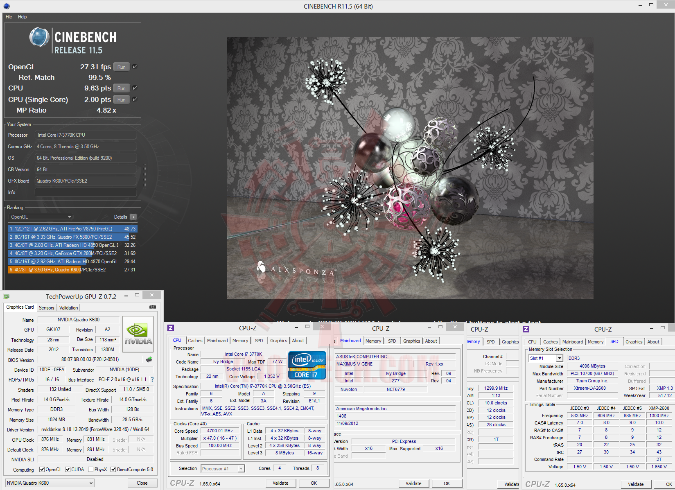The image size is (675, 490).
Task: Open the OpenGL ranking dropdown
Action: click(41, 217)
